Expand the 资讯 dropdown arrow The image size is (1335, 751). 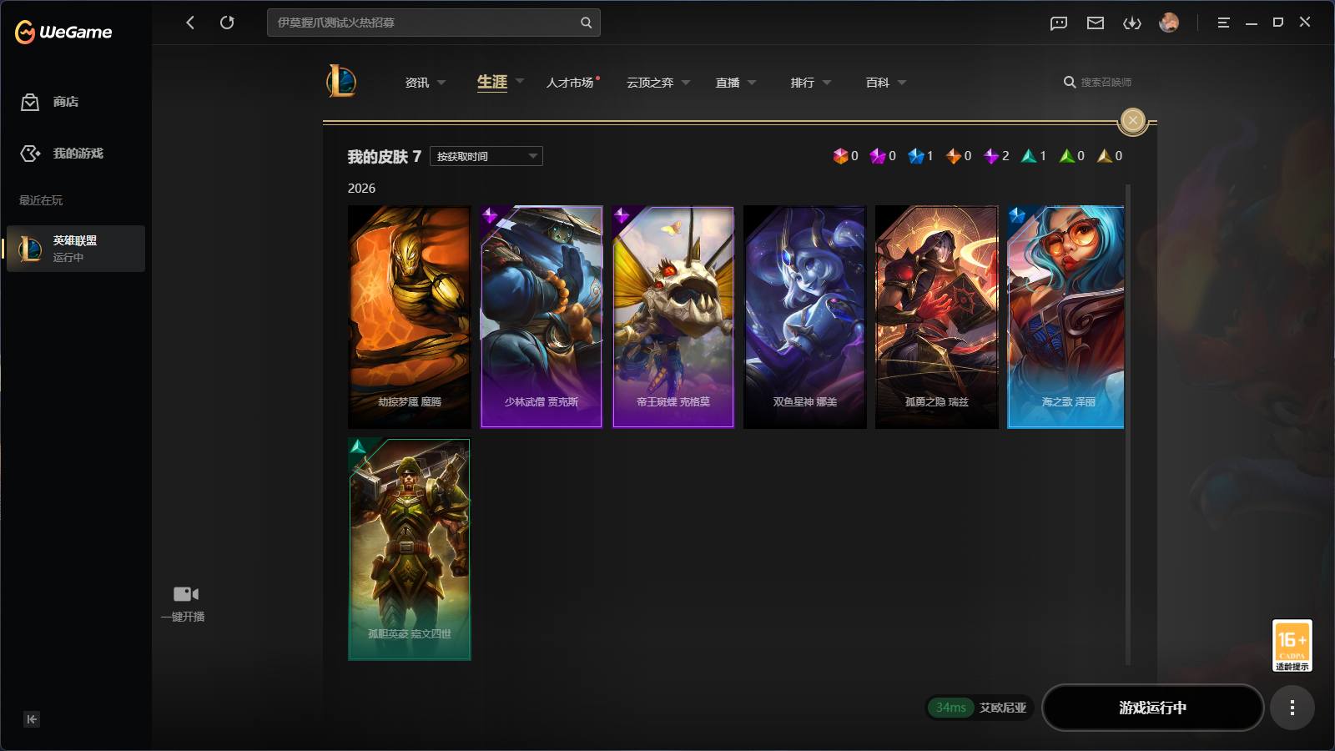pyautogui.click(x=441, y=83)
